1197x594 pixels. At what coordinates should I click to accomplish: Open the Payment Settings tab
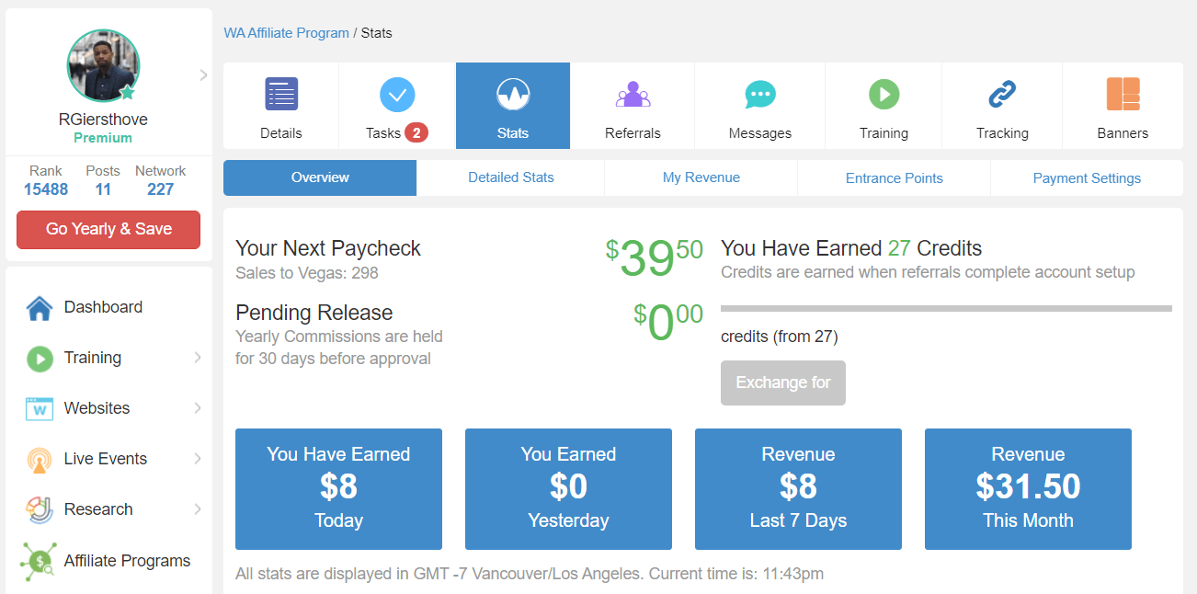pos(1087,178)
